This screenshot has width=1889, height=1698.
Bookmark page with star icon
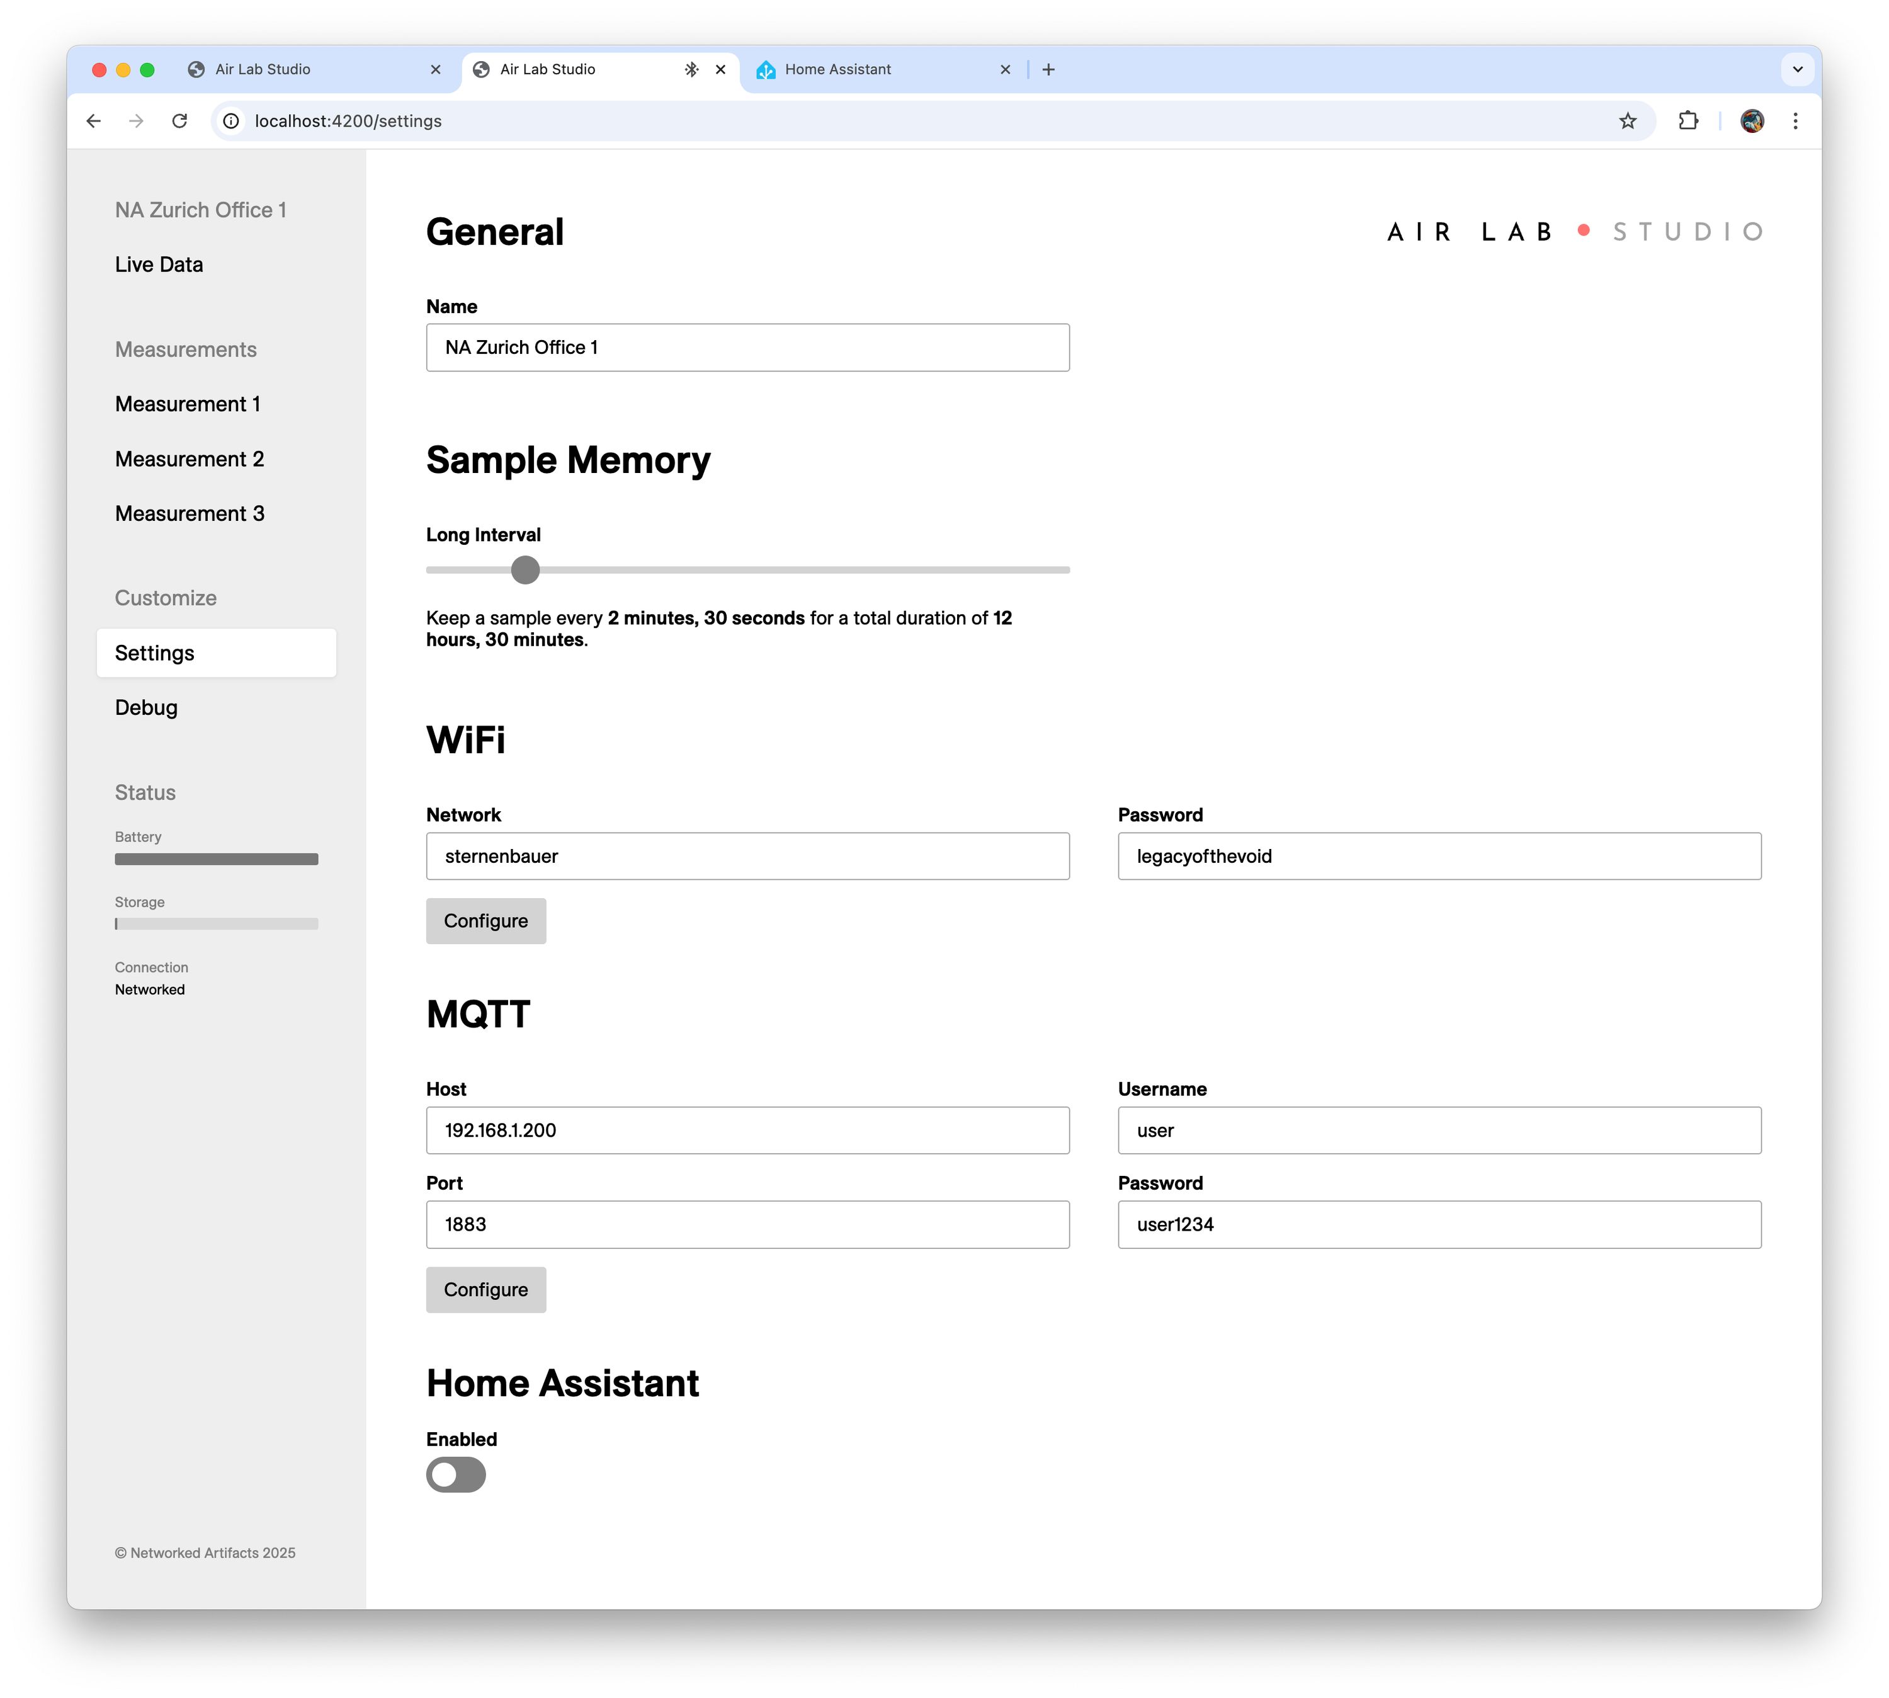(x=1627, y=122)
